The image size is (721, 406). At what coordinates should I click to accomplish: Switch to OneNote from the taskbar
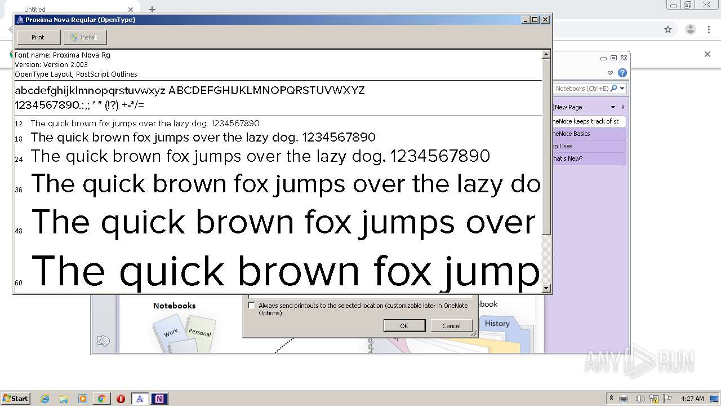(x=159, y=399)
